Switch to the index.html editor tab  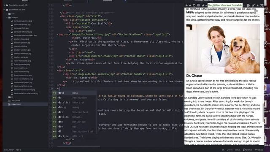click(x=108, y=1)
